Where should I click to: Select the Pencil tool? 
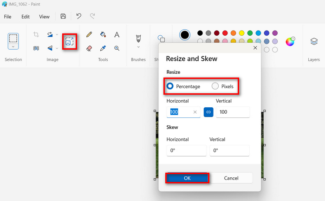(89, 34)
